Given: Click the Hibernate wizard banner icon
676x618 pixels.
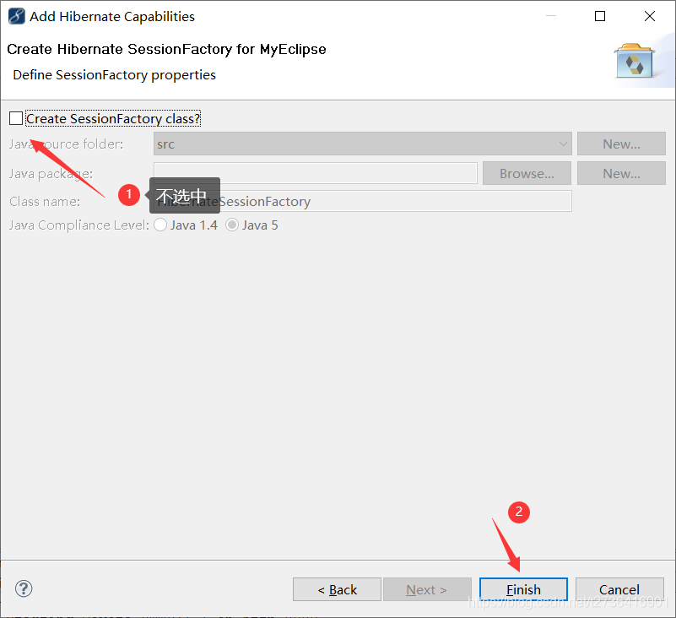Looking at the screenshot, I should click(x=634, y=61).
